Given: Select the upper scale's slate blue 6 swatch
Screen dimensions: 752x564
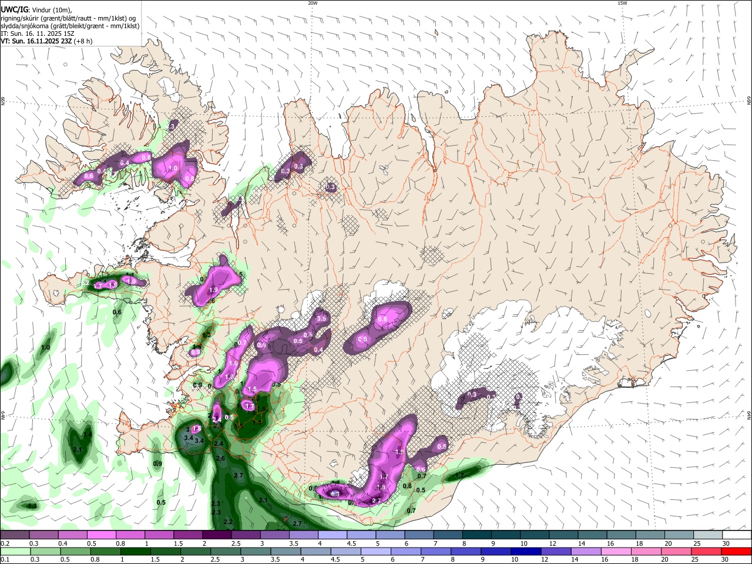Looking at the screenshot, I should coord(419,535).
